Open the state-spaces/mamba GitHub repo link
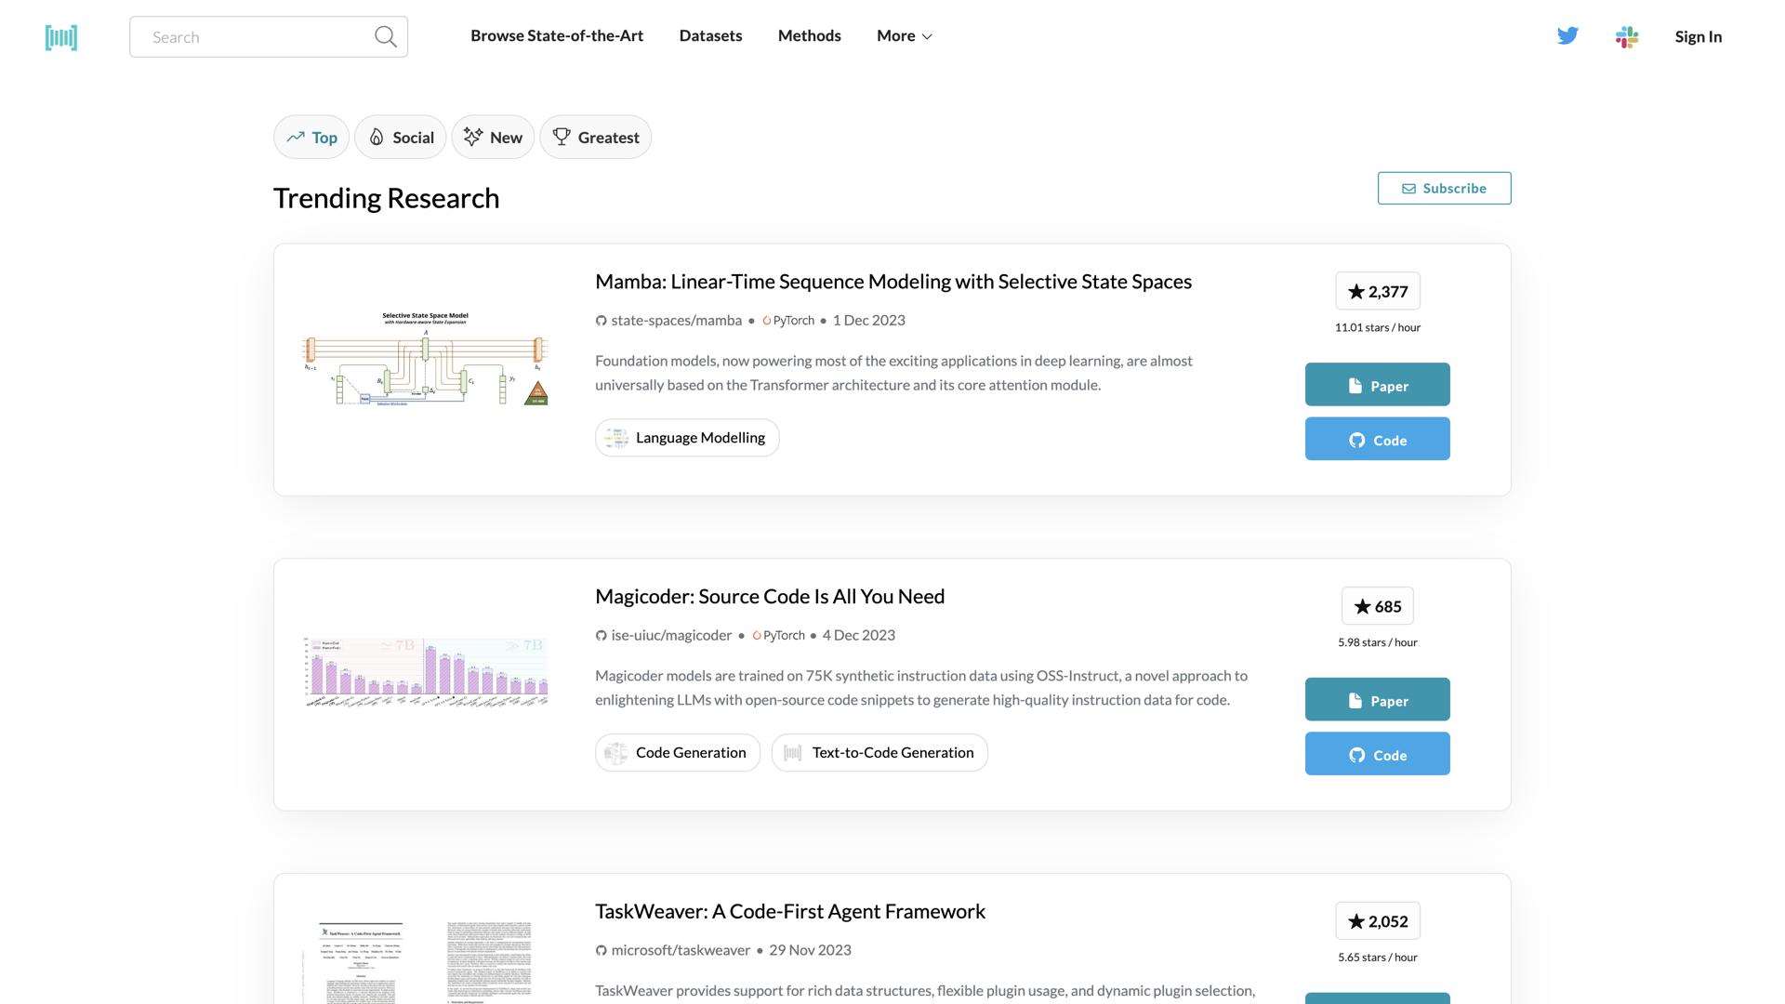 (x=676, y=321)
